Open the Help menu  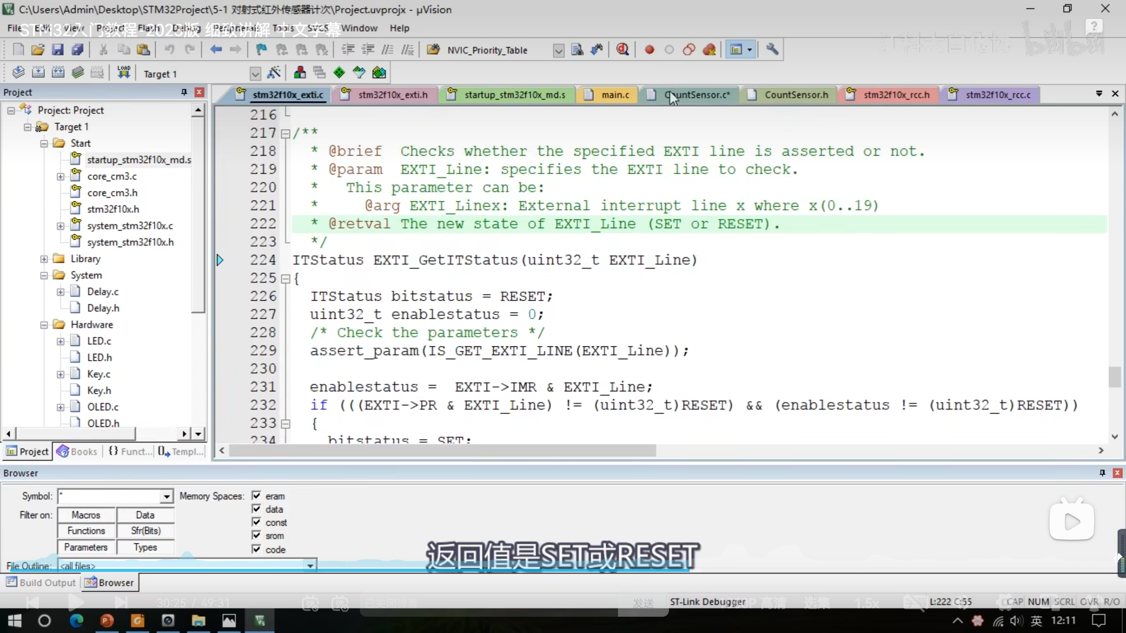tap(399, 28)
